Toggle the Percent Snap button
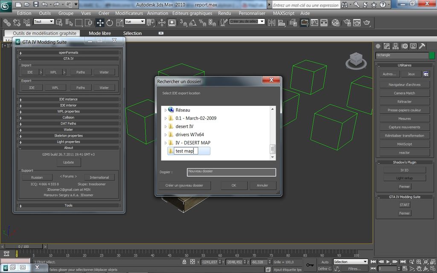The height and width of the screenshot is (273, 437). [203, 23]
